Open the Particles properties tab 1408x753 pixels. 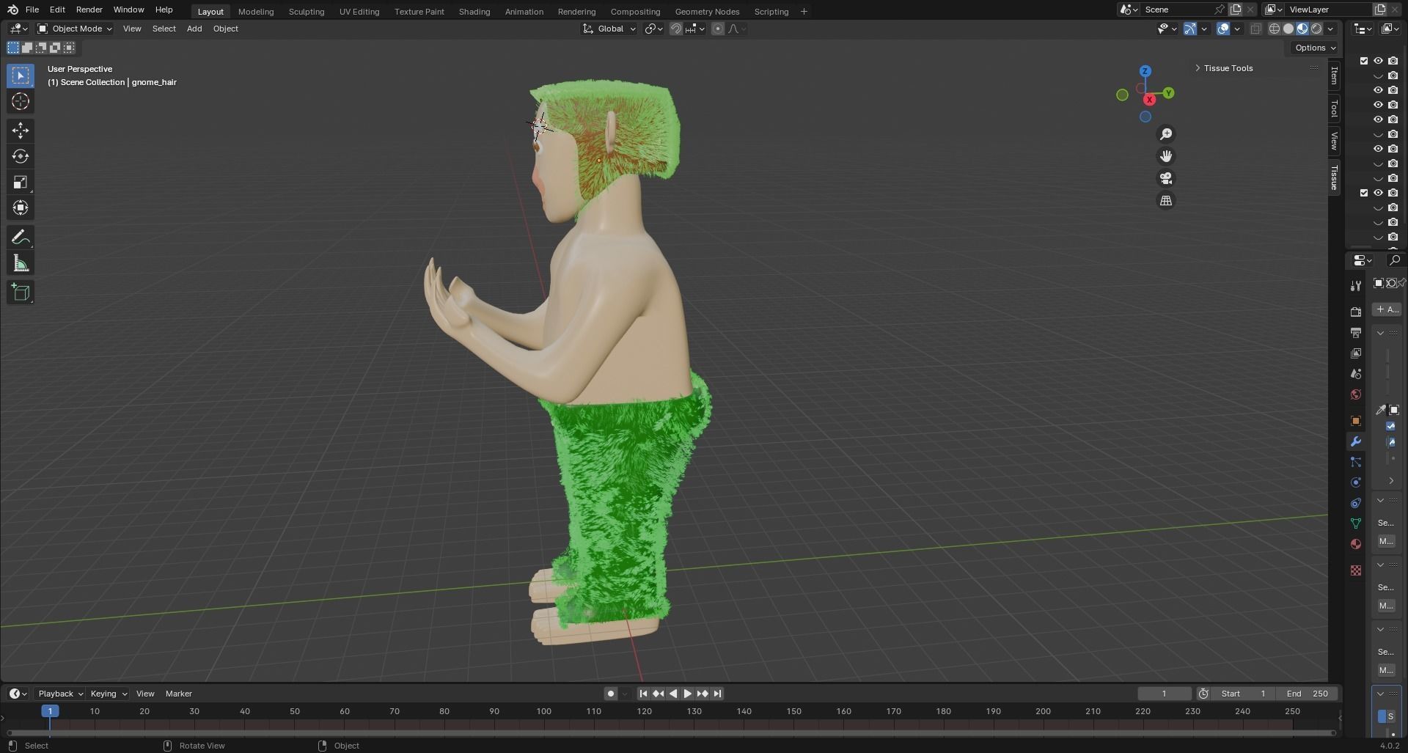click(x=1355, y=462)
